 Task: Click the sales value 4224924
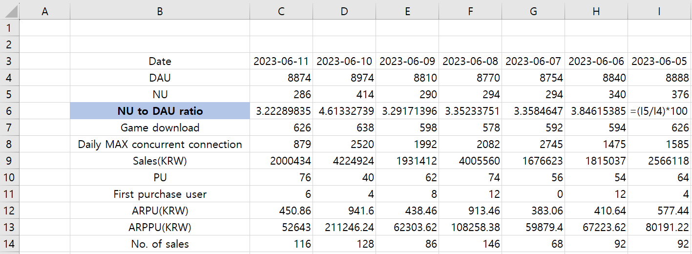click(x=344, y=161)
